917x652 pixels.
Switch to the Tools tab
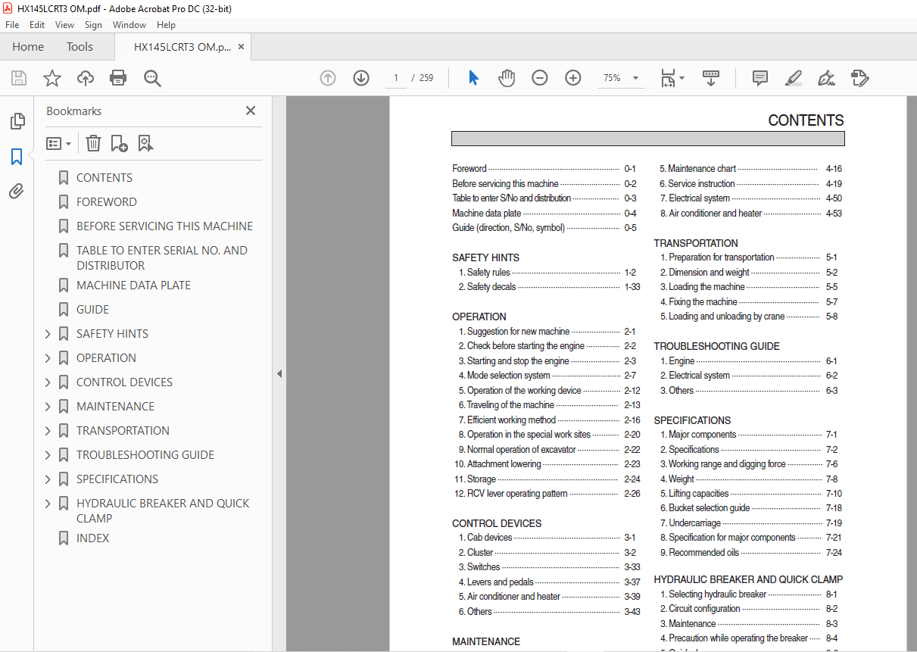pyautogui.click(x=80, y=47)
